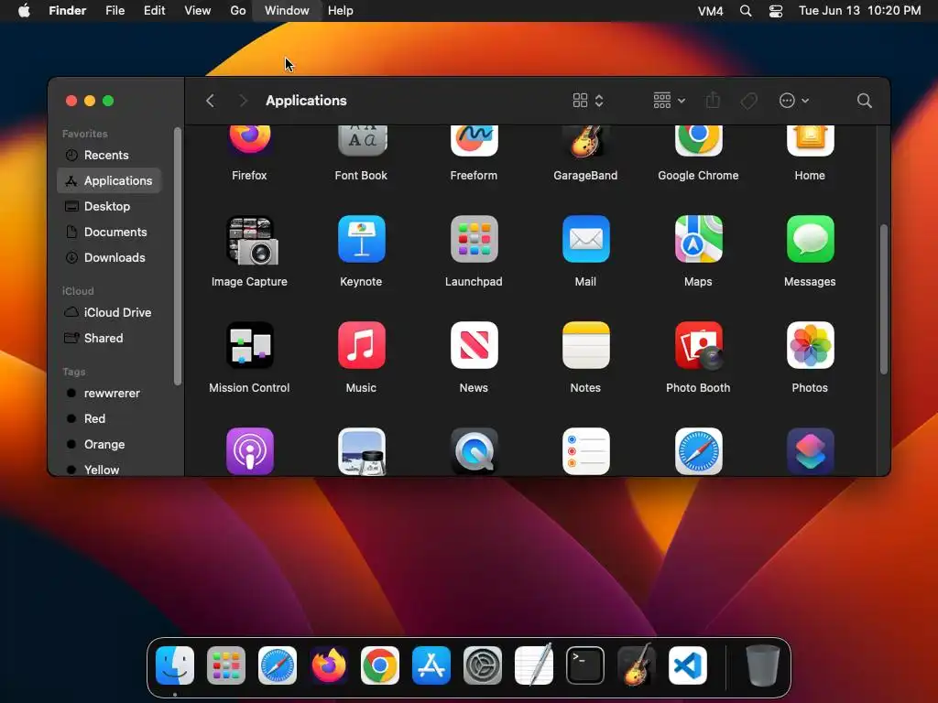Open the Shared sidebar item
Screen dimensions: 938x703
click(x=109, y=339)
